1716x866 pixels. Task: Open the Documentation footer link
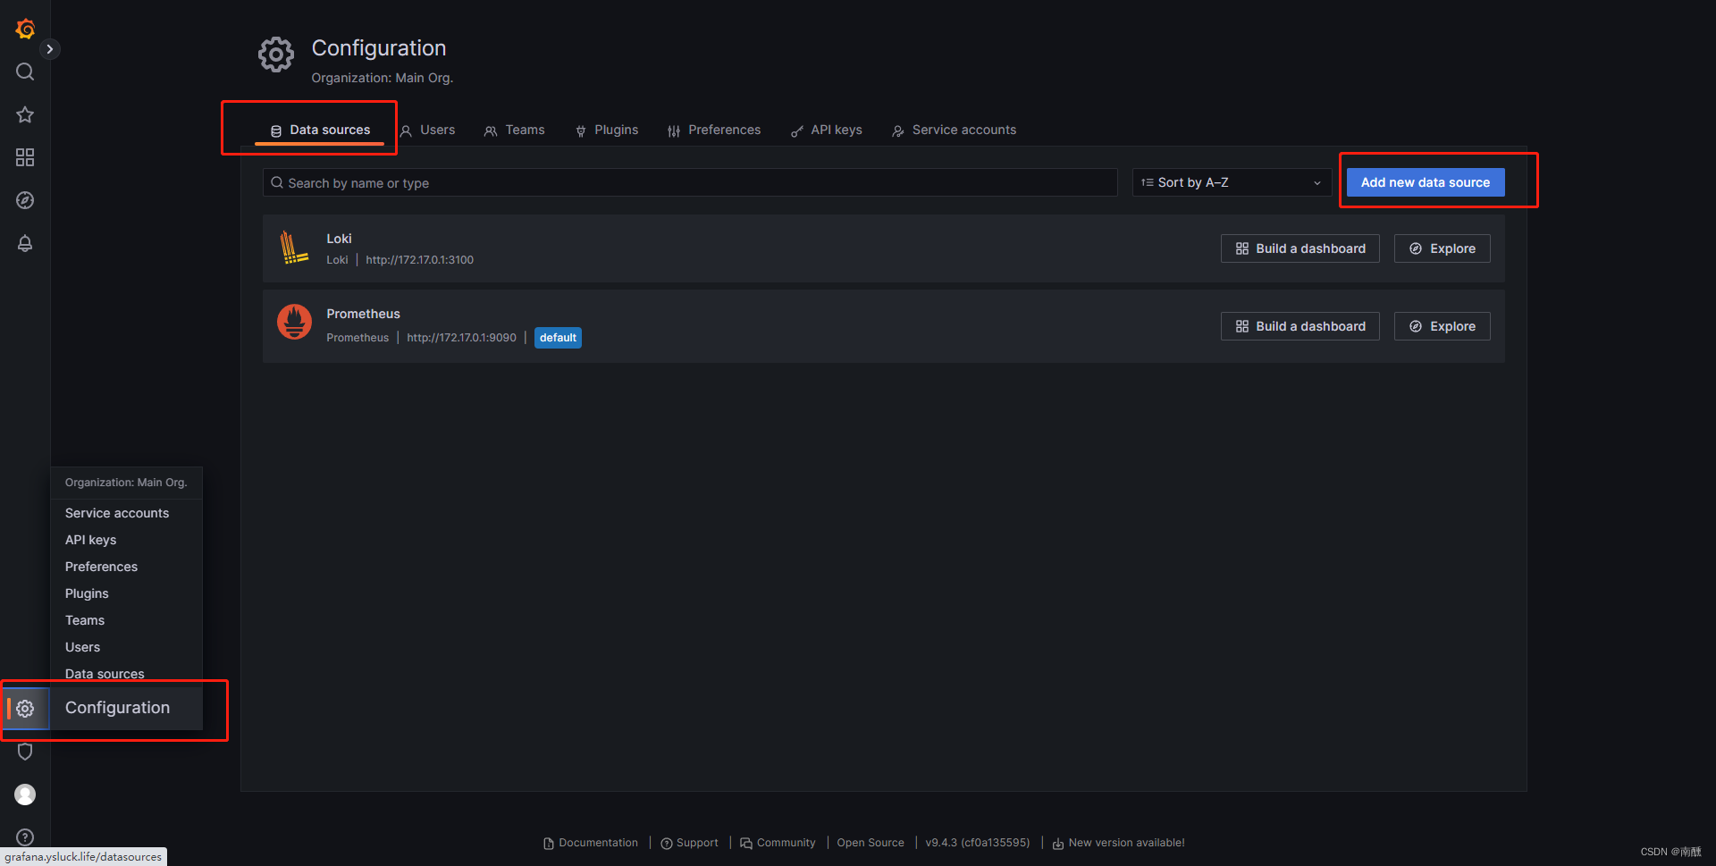click(x=591, y=843)
